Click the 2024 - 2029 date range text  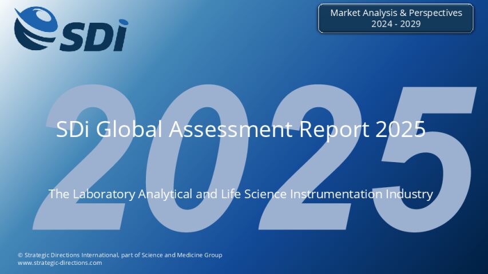click(x=396, y=24)
